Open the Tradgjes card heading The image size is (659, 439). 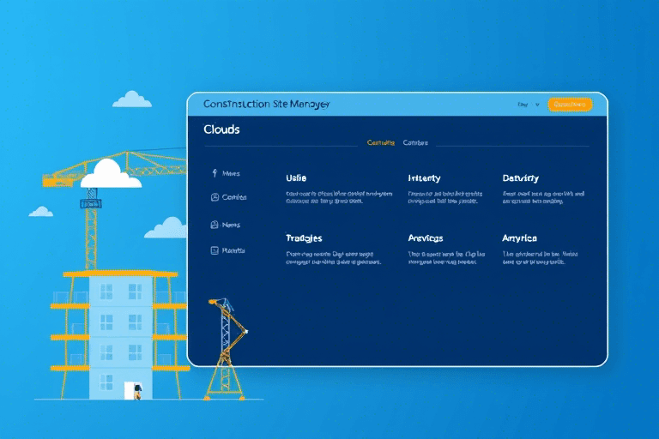[304, 238]
